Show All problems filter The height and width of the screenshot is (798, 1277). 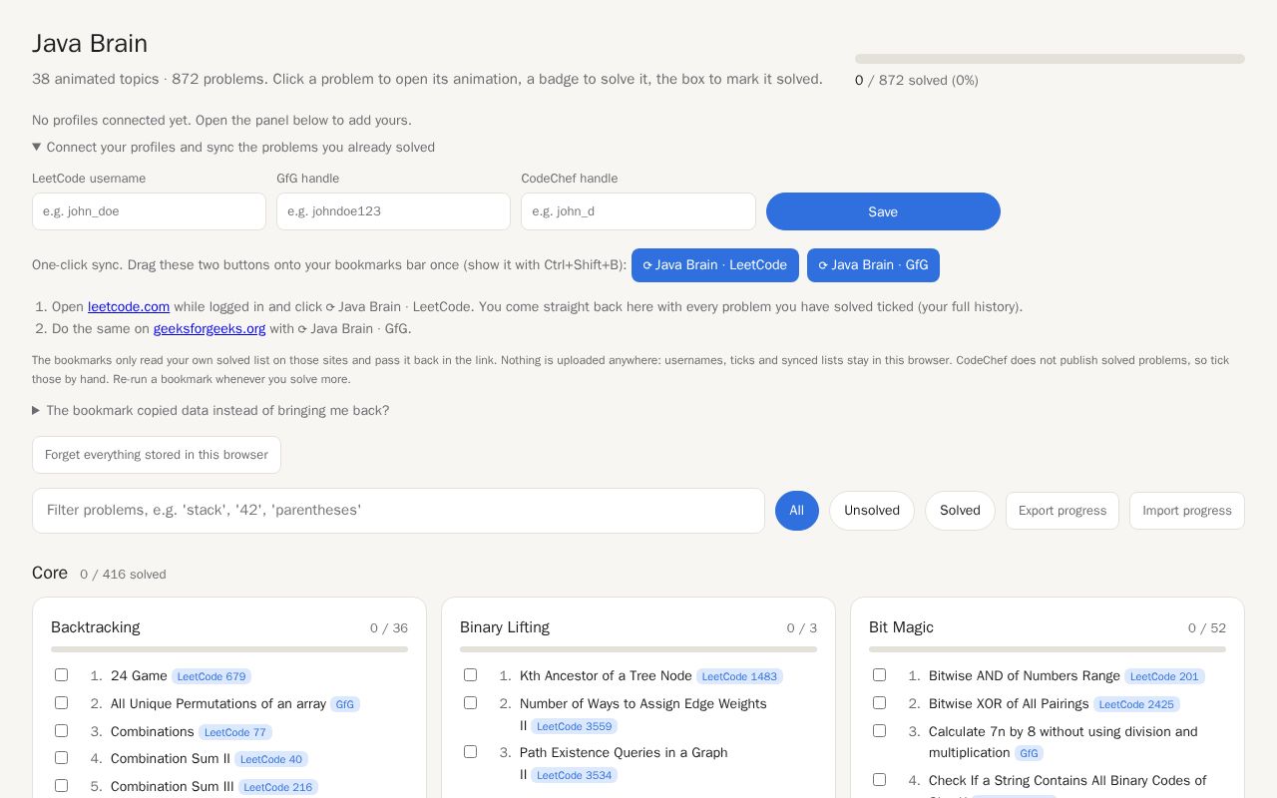point(797,511)
